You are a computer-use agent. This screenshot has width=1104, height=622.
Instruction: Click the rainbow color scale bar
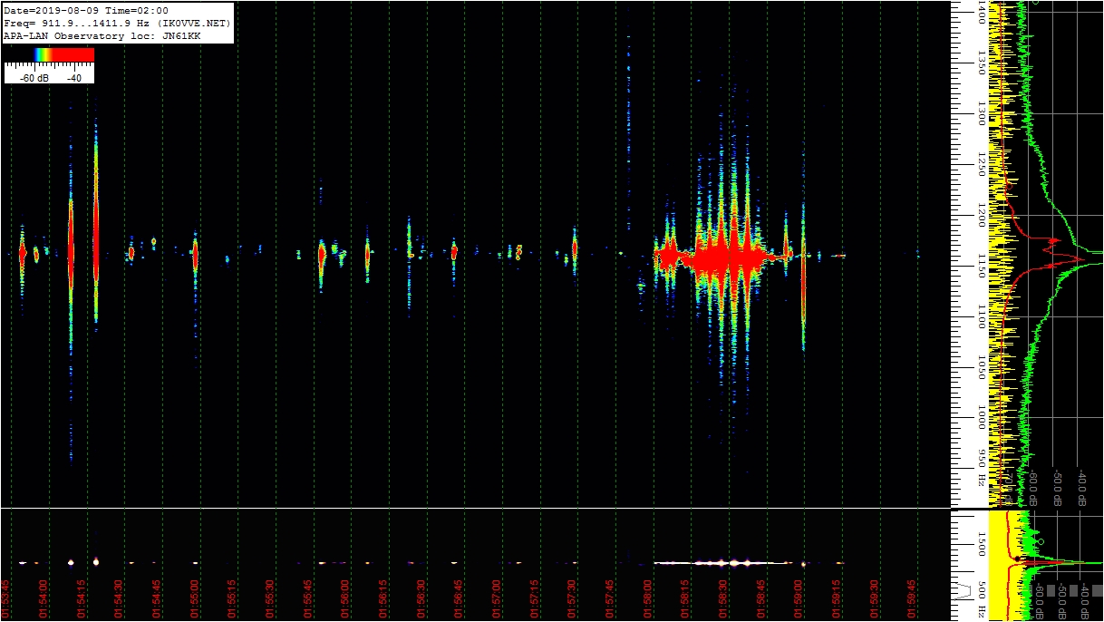pos(49,54)
